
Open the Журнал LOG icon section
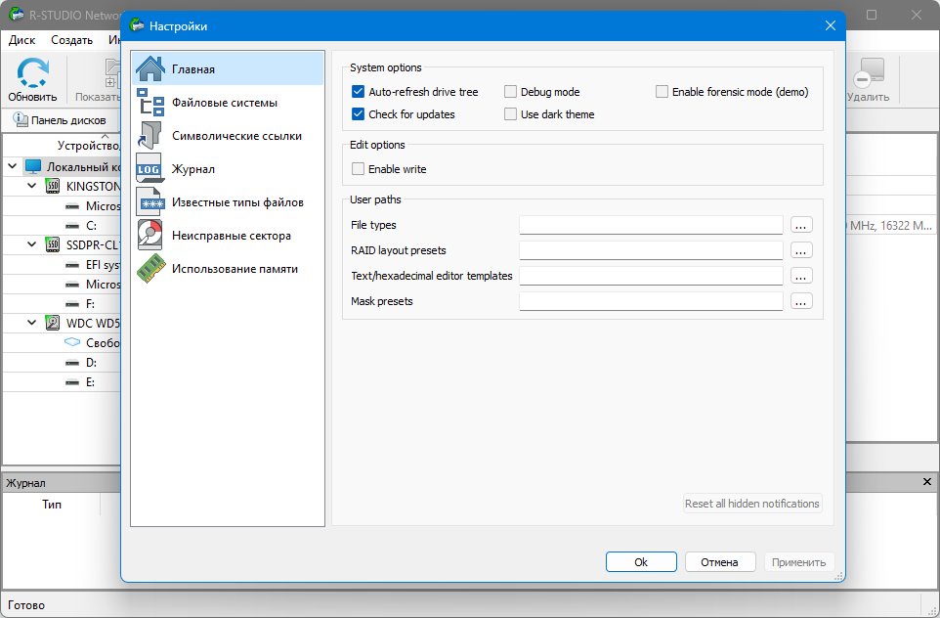[x=150, y=169]
